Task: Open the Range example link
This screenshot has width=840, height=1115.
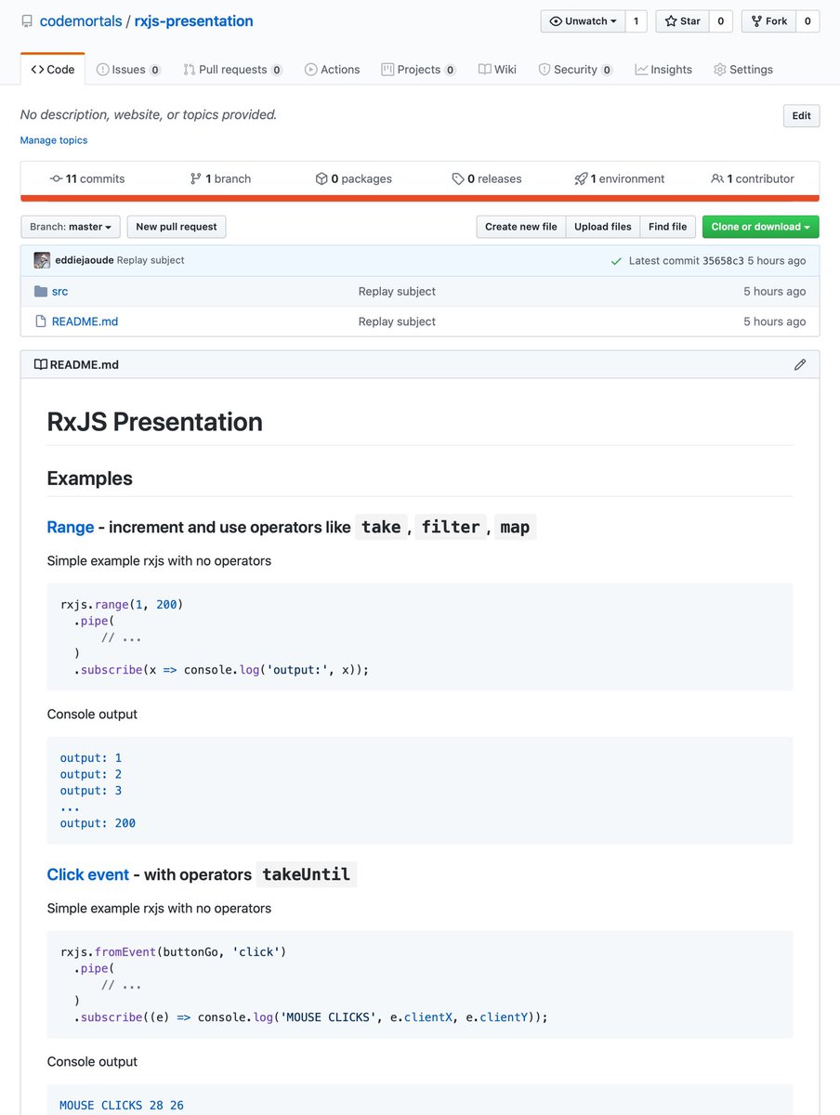Action: [x=71, y=527]
